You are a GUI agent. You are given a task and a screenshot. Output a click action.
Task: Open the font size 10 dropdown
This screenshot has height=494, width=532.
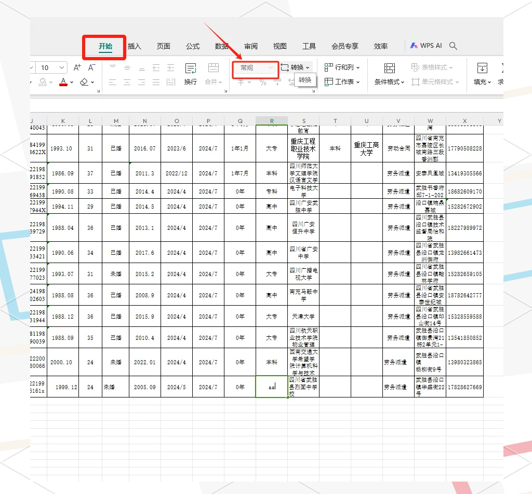click(x=61, y=67)
